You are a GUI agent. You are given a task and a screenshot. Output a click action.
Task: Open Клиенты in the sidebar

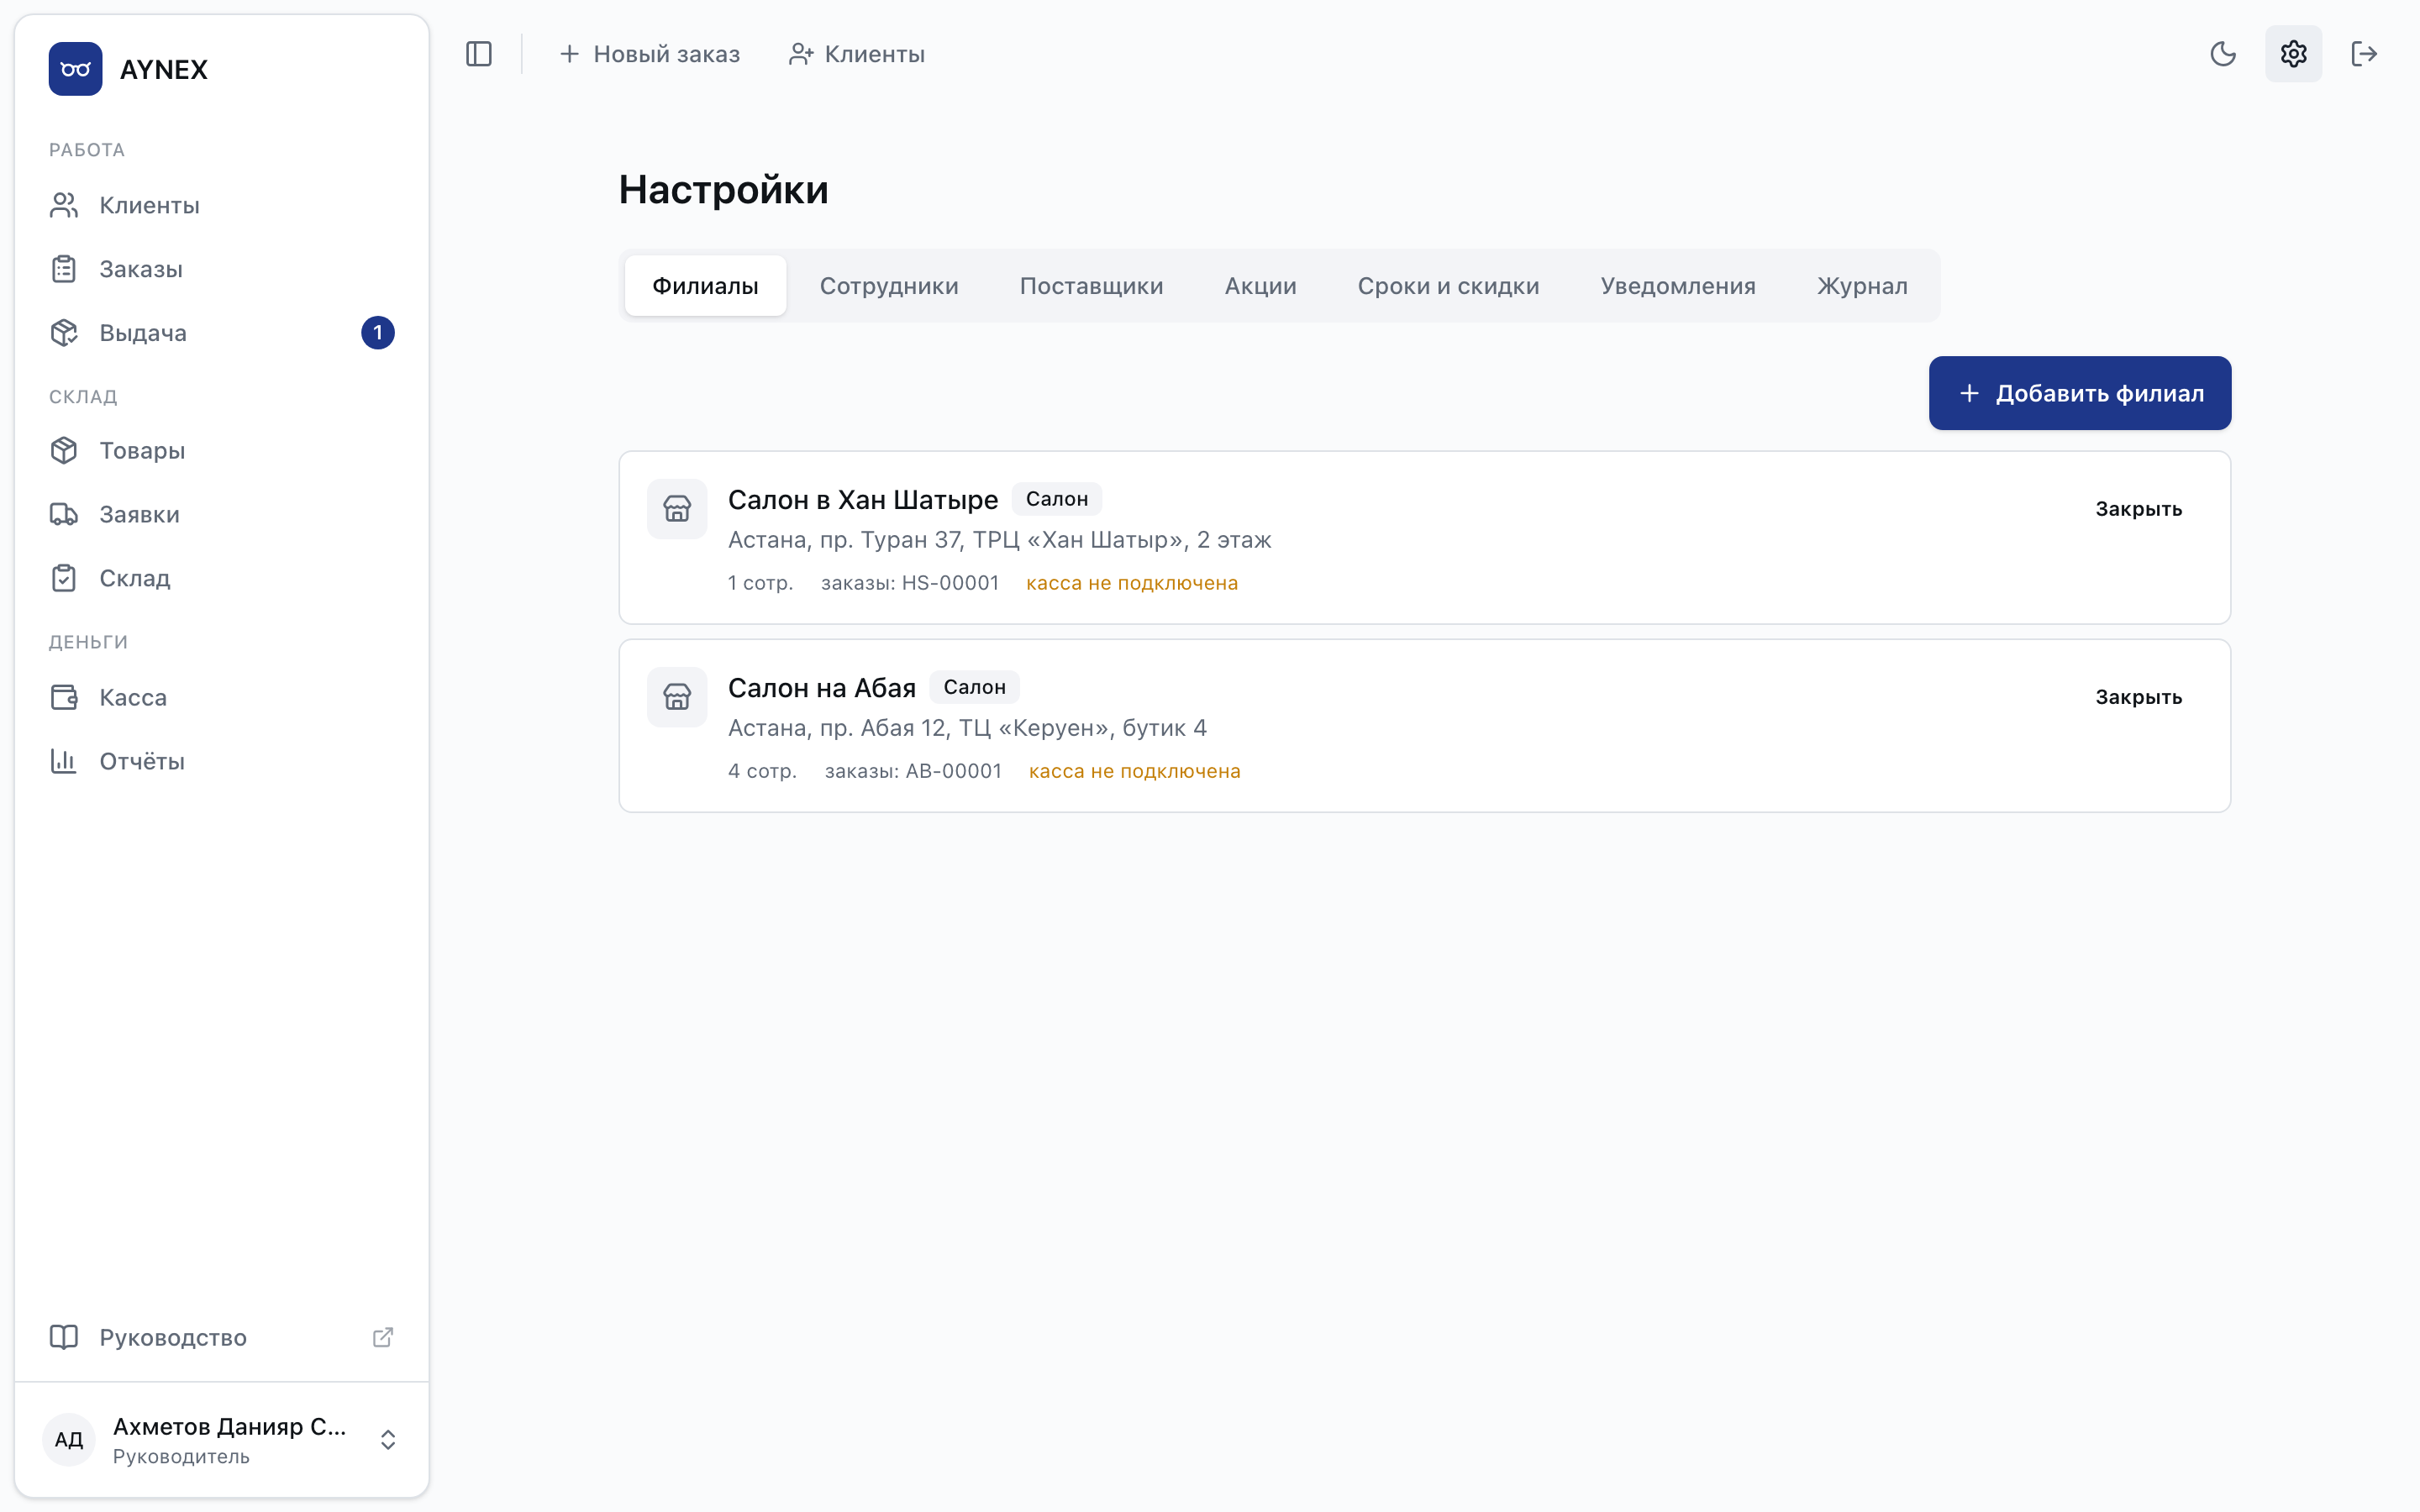(222, 205)
